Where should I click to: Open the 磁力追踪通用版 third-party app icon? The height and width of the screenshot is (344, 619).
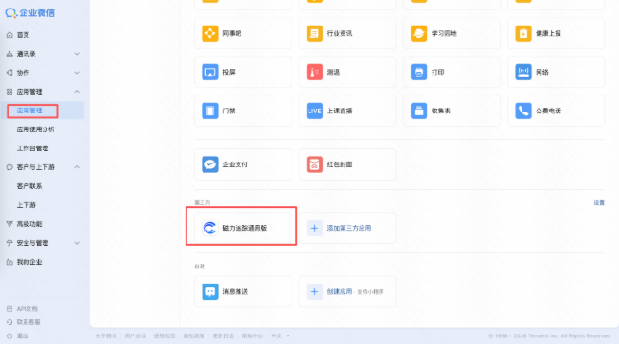(210, 228)
